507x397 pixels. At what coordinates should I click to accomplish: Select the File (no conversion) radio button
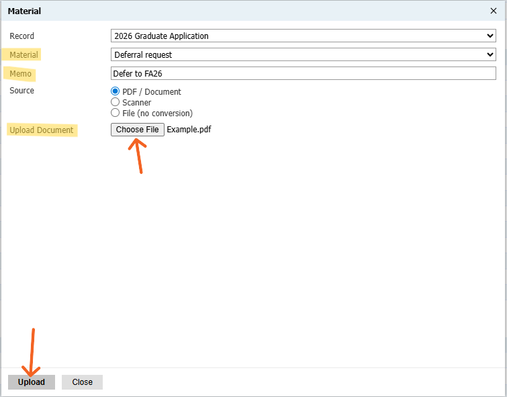coord(115,113)
